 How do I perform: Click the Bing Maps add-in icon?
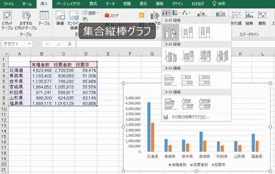[142, 15]
